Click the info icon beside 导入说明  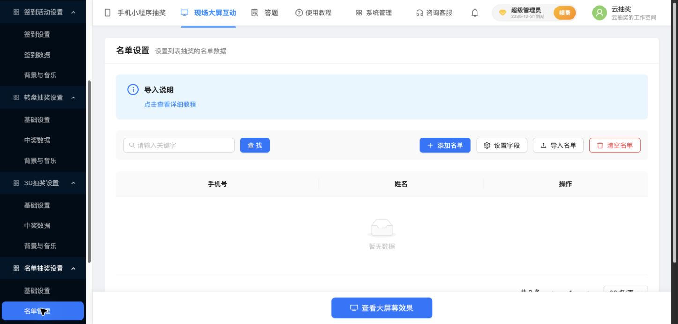(133, 90)
